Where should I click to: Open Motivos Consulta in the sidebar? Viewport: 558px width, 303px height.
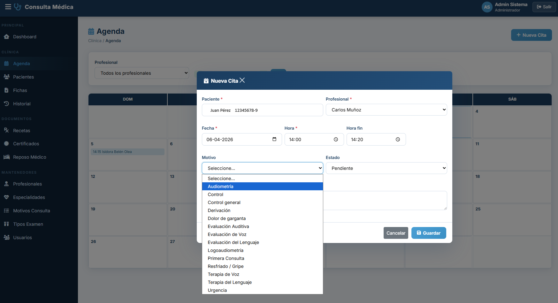pos(39,211)
